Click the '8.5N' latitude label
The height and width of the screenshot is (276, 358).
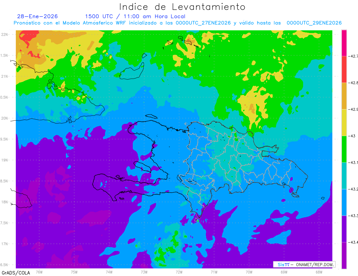[x=4, y=181]
